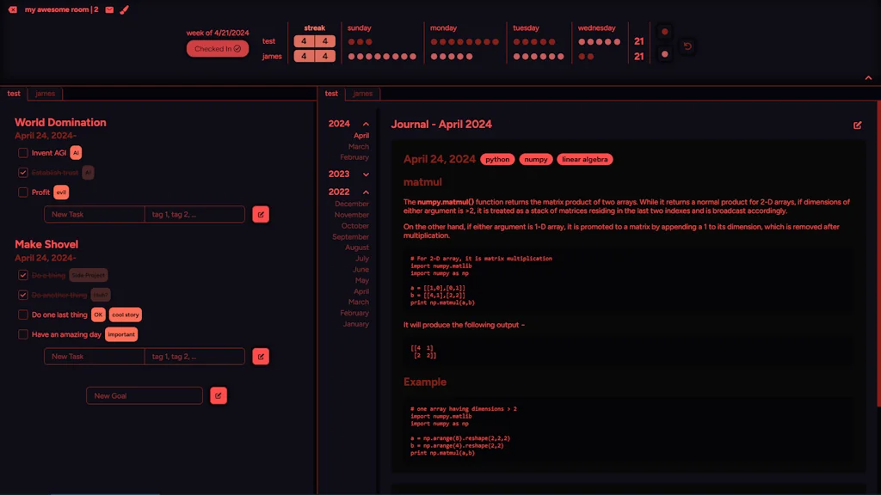881x495 pixels.
Task: Open the journal edit icon beside Journal - April 2024
Action: tap(857, 125)
